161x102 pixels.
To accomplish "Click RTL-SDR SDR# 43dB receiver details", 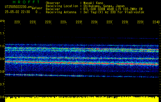I will click(x=113, y=9).
